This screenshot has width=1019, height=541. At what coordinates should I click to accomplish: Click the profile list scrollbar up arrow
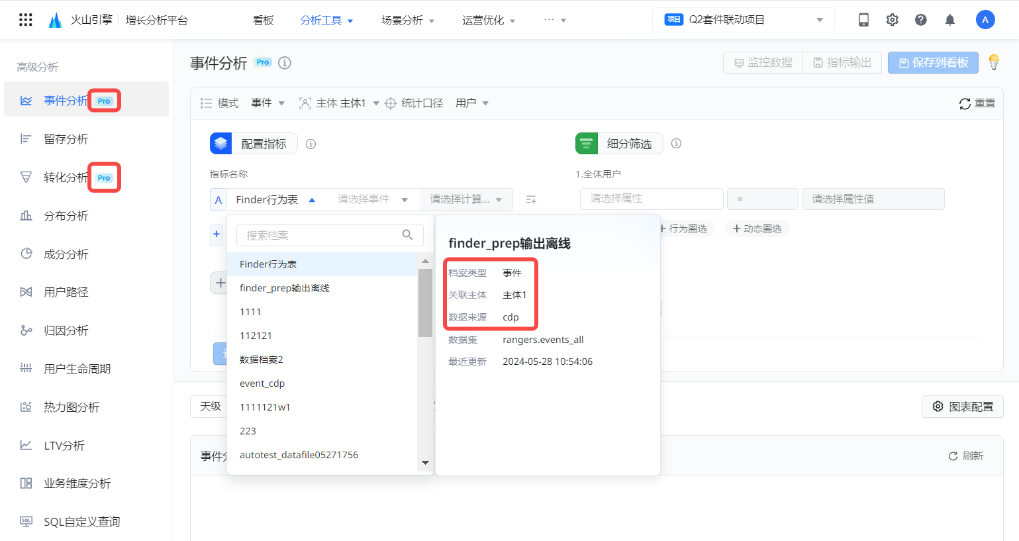pos(425,261)
